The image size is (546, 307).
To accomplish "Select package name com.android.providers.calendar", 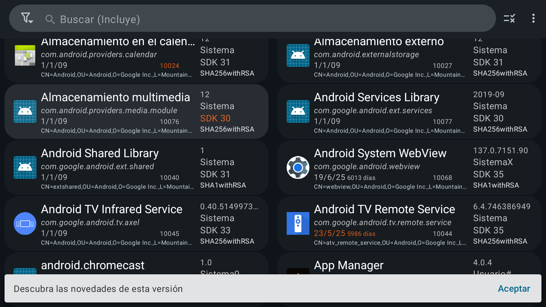I will [x=99, y=54].
